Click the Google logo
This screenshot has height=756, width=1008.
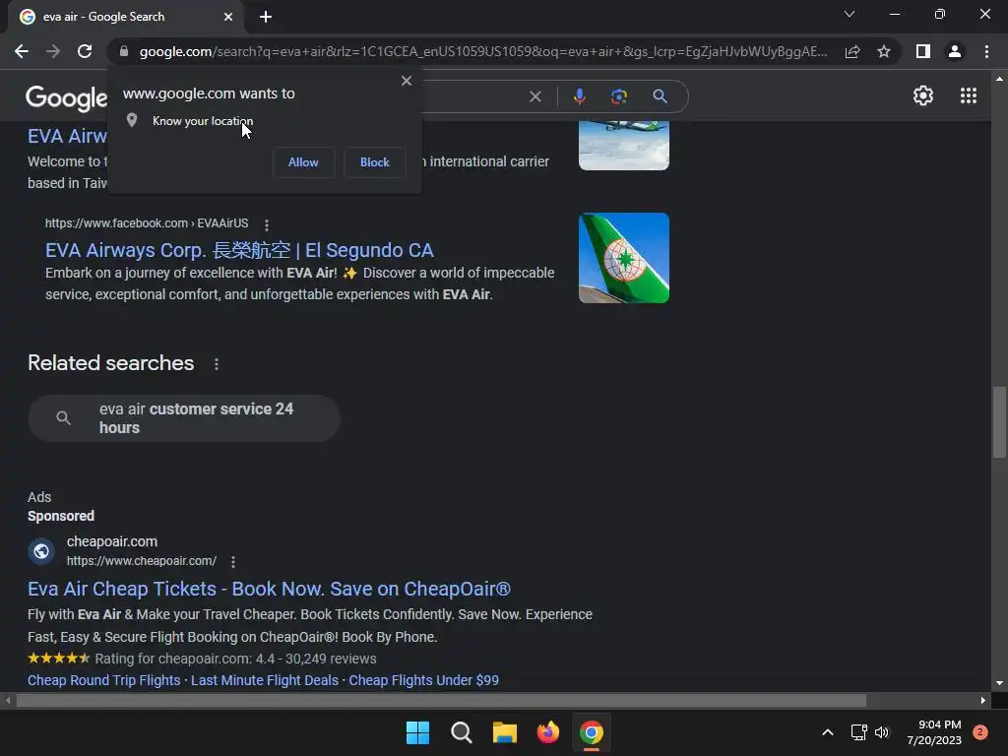point(66,97)
